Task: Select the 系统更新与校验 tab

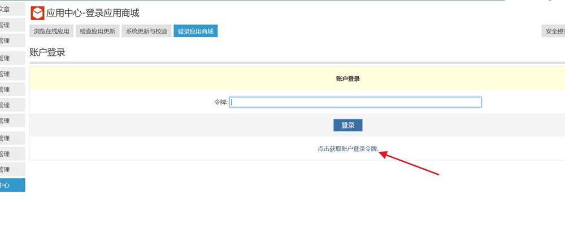Action: (146, 32)
